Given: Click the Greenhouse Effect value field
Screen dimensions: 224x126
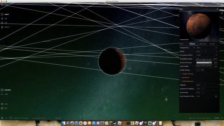Looking at the screenshot, I should click(x=205, y=55).
